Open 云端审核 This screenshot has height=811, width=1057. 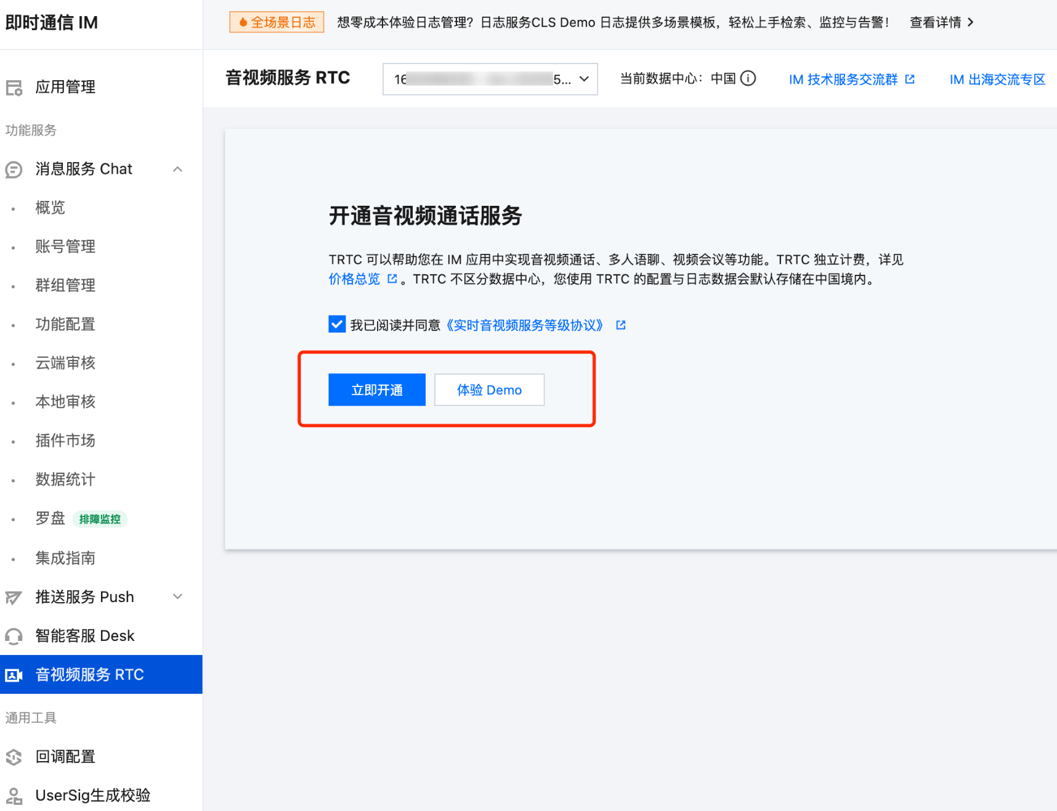[x=65, y=363]
